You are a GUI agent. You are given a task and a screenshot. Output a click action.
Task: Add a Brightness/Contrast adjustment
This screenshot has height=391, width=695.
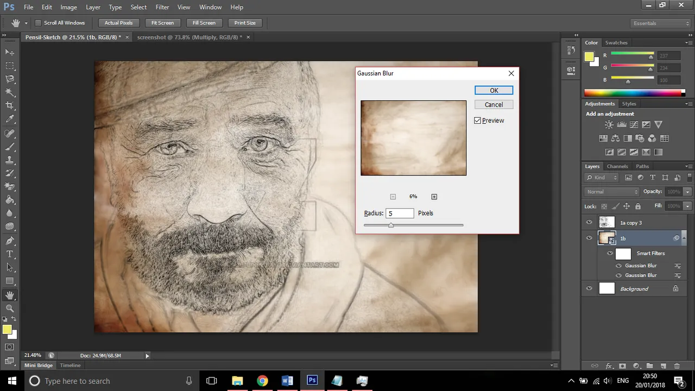pyautogui.click(x=609, y=124)
